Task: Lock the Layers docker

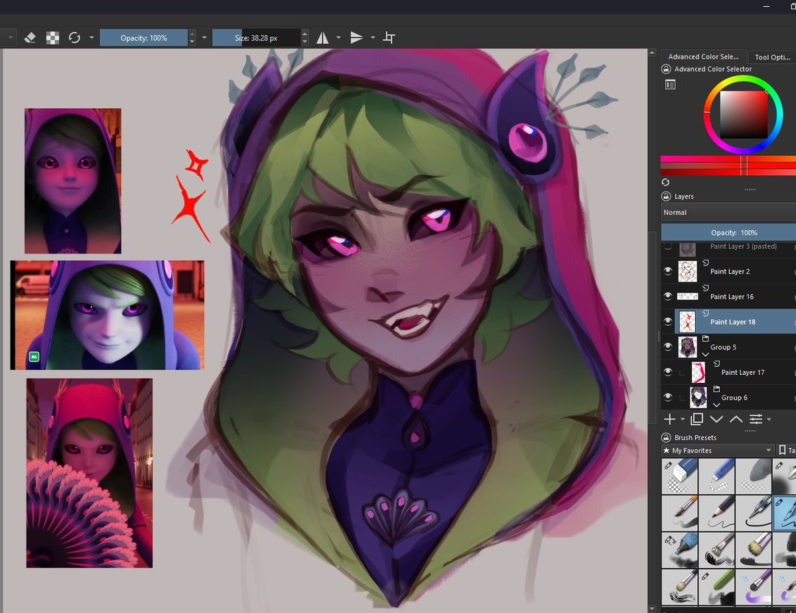Action: [x=666, y=196]
